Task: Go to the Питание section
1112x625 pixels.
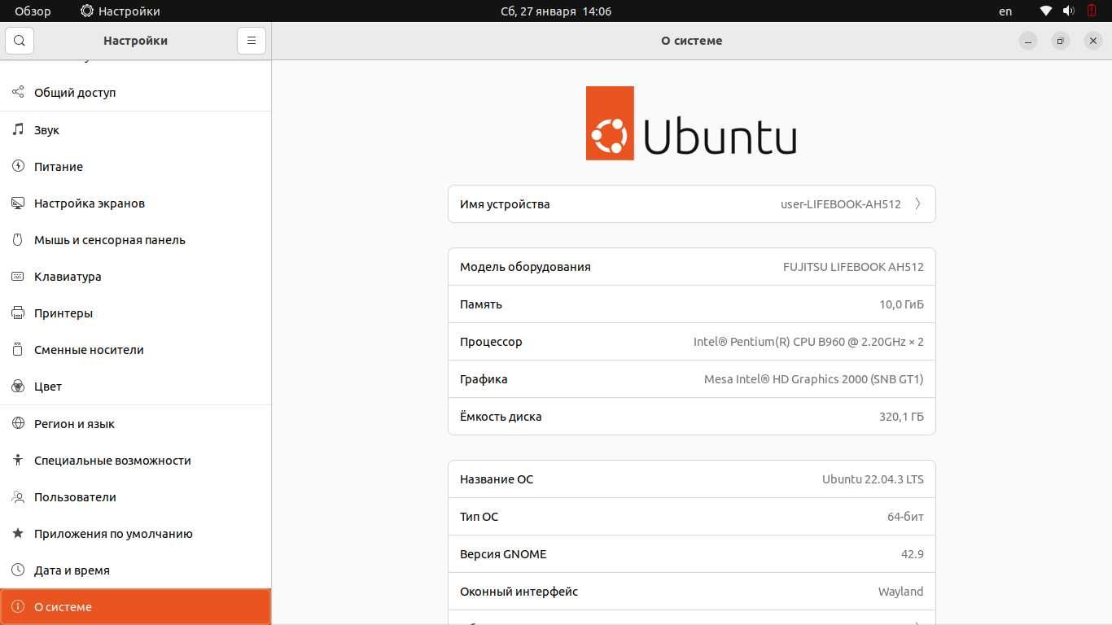Action: tap(135, 166)
